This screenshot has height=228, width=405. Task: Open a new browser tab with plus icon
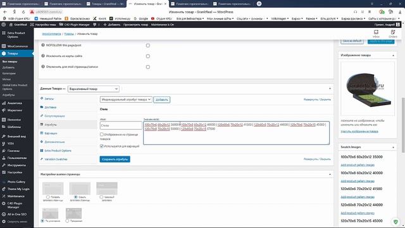259,4
